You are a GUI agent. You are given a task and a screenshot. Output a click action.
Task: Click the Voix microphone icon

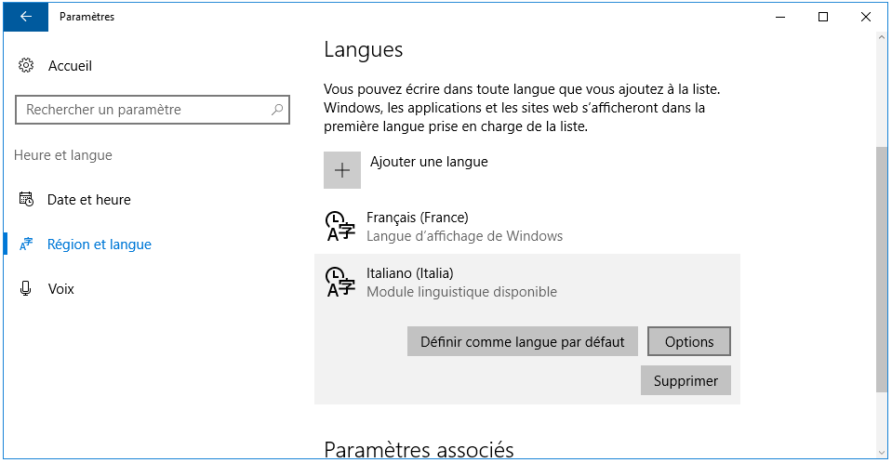26,288
